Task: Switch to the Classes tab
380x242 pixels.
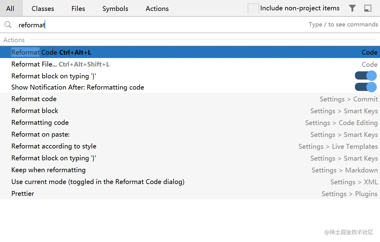Action: coord(43,9)
